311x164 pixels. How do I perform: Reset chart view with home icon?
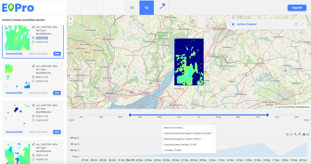point(304,134)
